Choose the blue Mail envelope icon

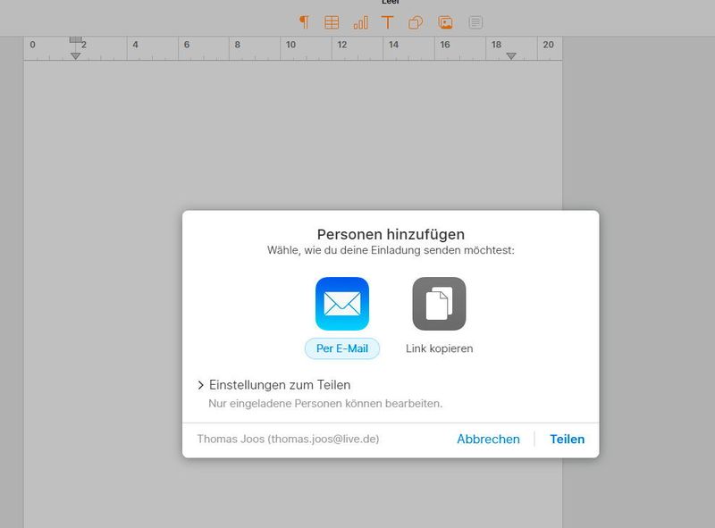(342, 304)
